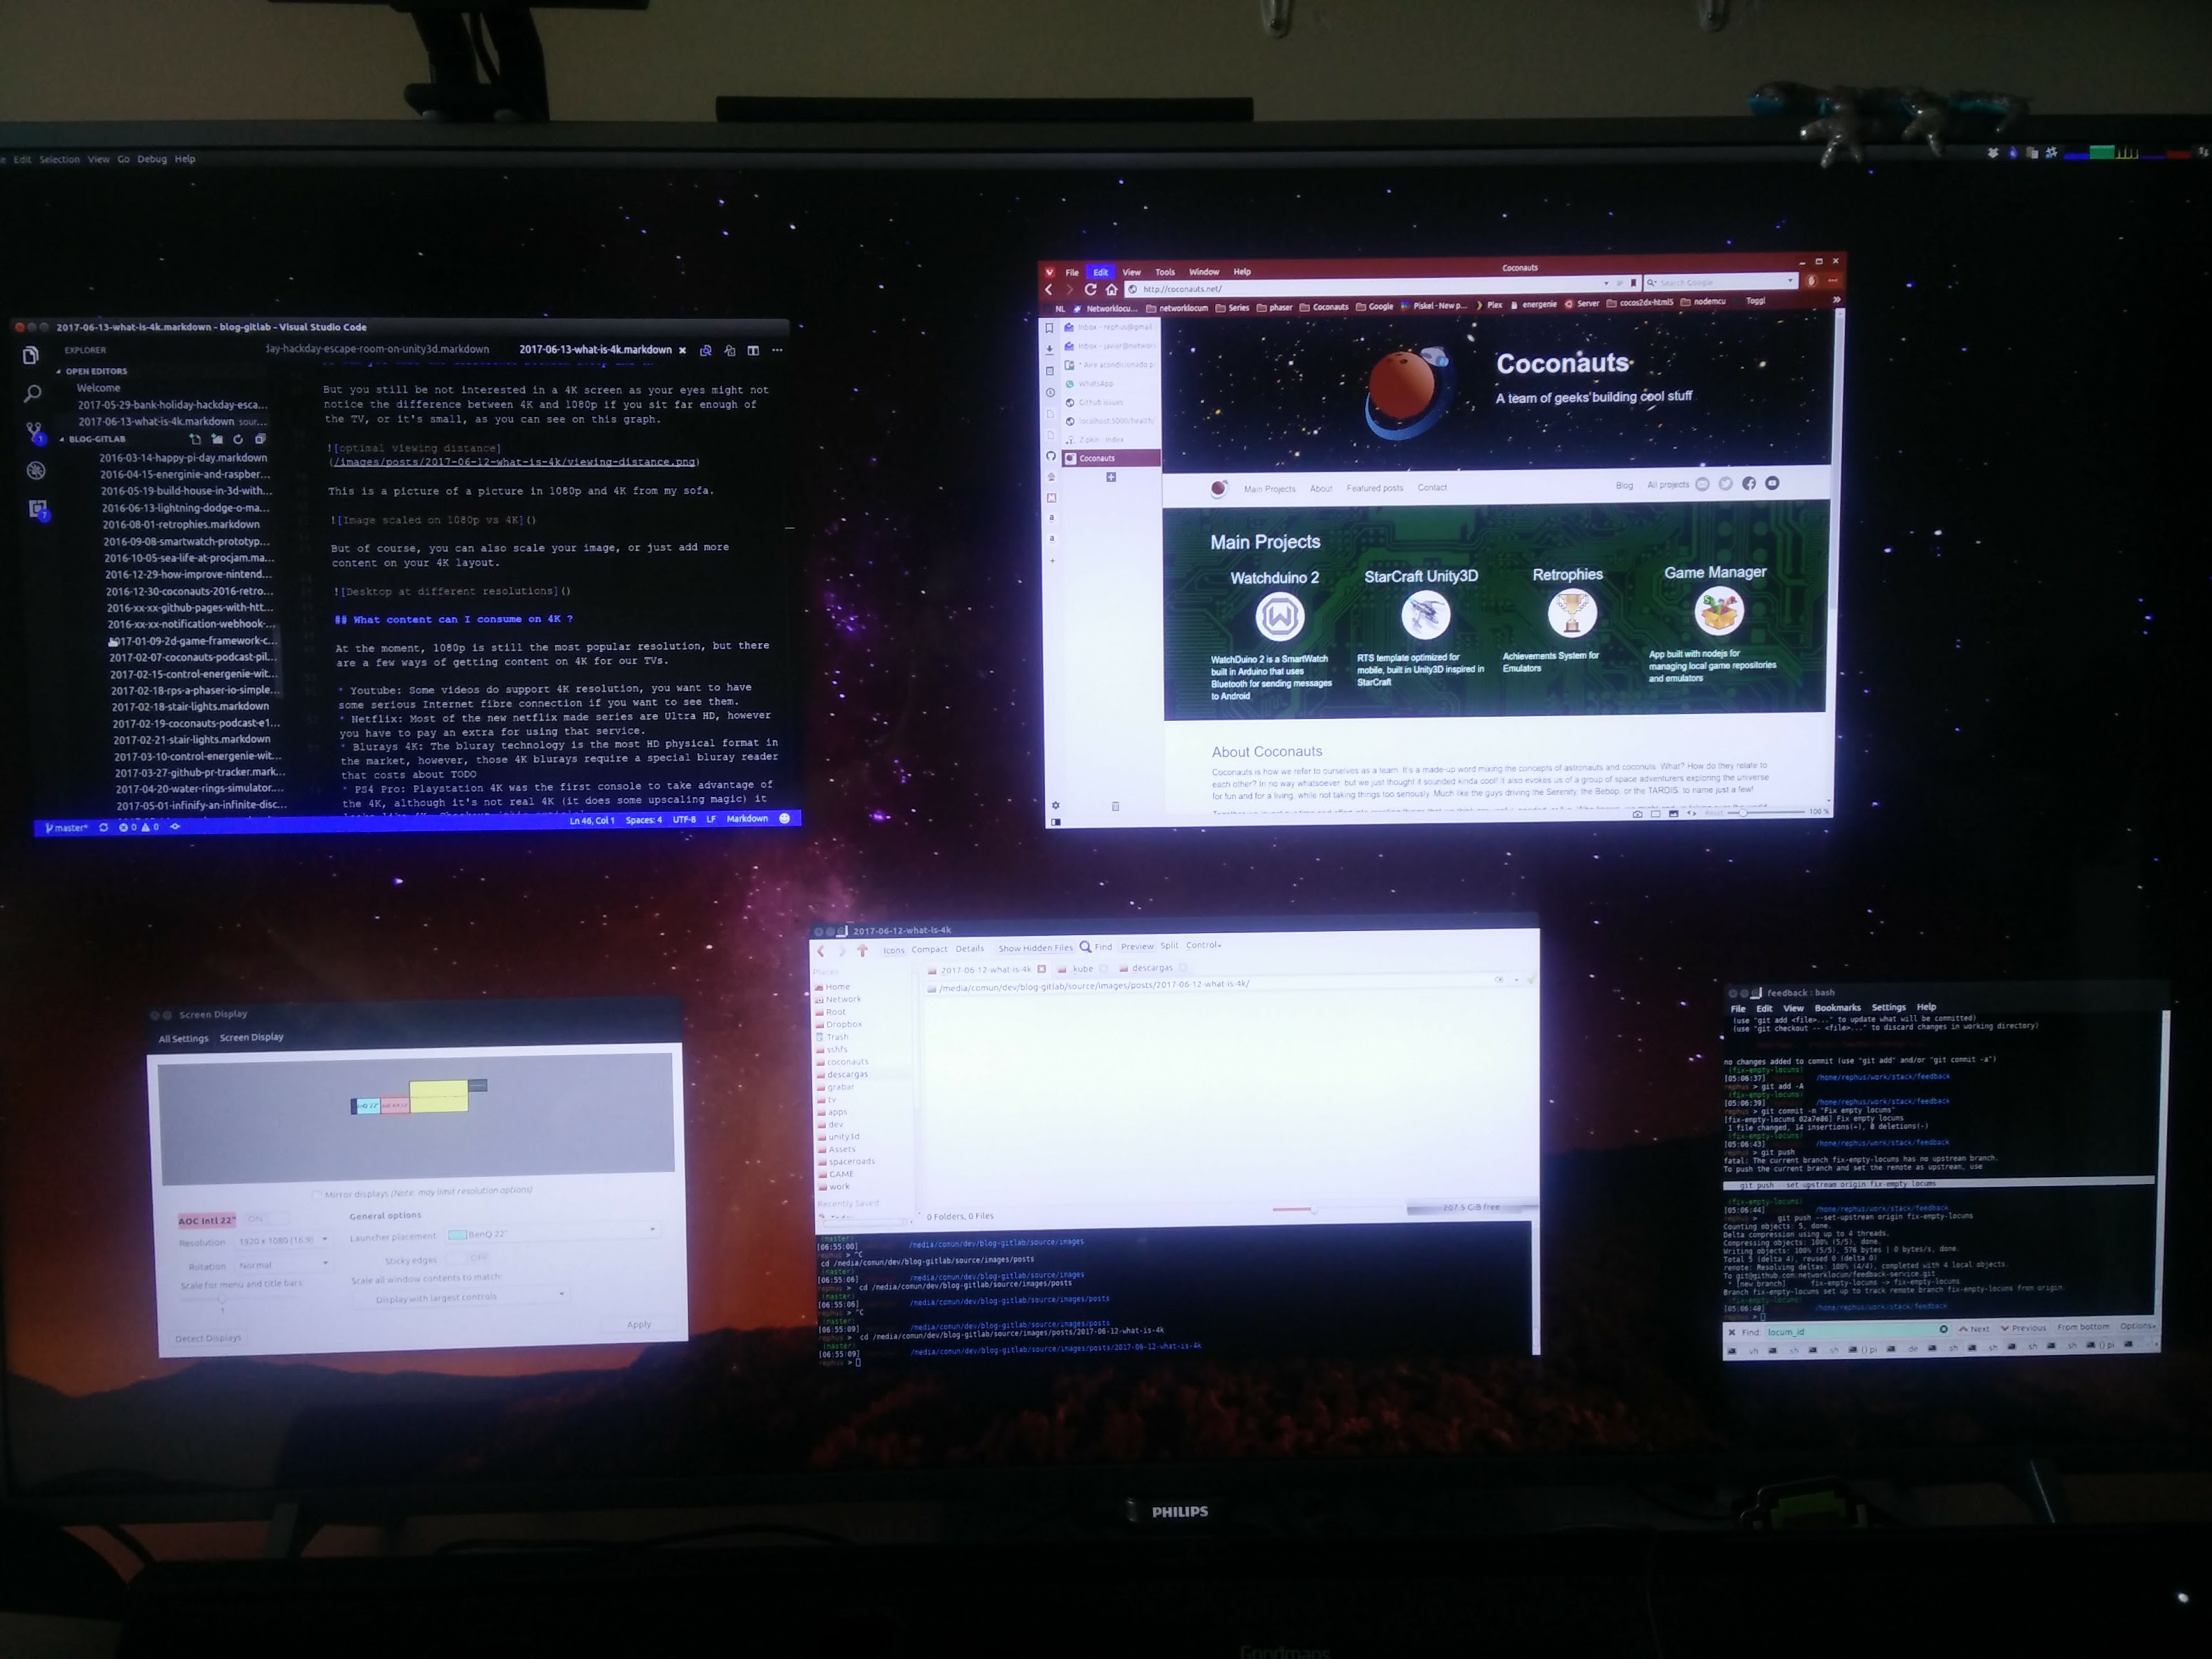This screenshot has width=2212, height=1659.
Task: Open Resolution 1920 x 1080 dropdown
Action: point(284,1241)
